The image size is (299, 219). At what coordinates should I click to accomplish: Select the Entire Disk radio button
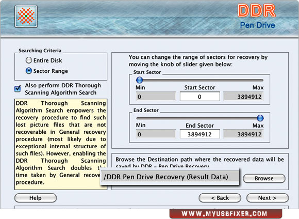(x=28, y=60)
